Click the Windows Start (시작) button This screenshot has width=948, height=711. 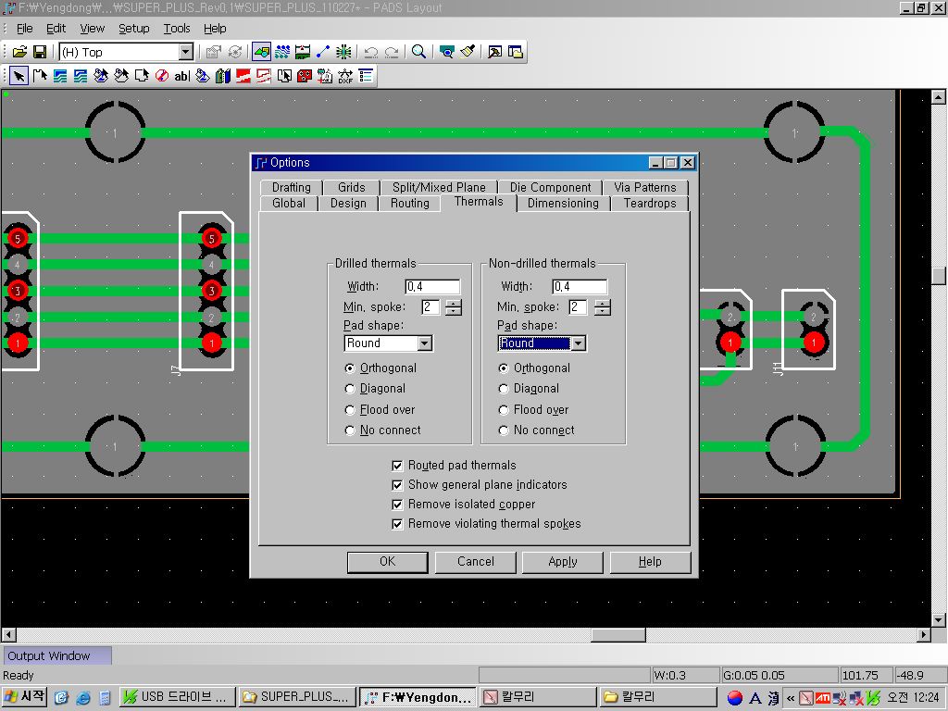tap(24, 697)
